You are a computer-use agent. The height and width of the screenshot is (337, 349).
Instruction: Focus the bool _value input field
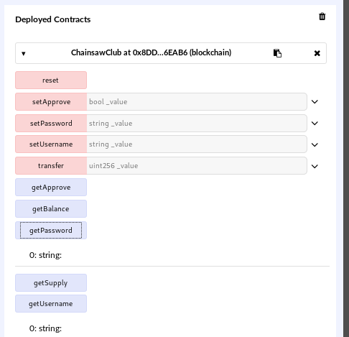(197, 102)
